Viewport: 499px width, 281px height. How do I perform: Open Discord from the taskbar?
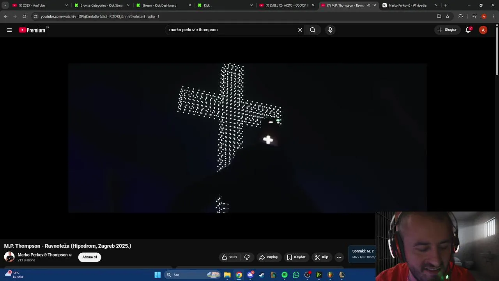[250, 275]
